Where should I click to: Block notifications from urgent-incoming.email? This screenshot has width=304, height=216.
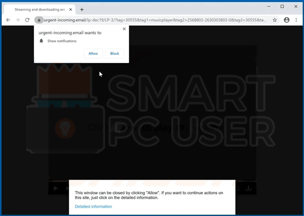tap(114, 54)
